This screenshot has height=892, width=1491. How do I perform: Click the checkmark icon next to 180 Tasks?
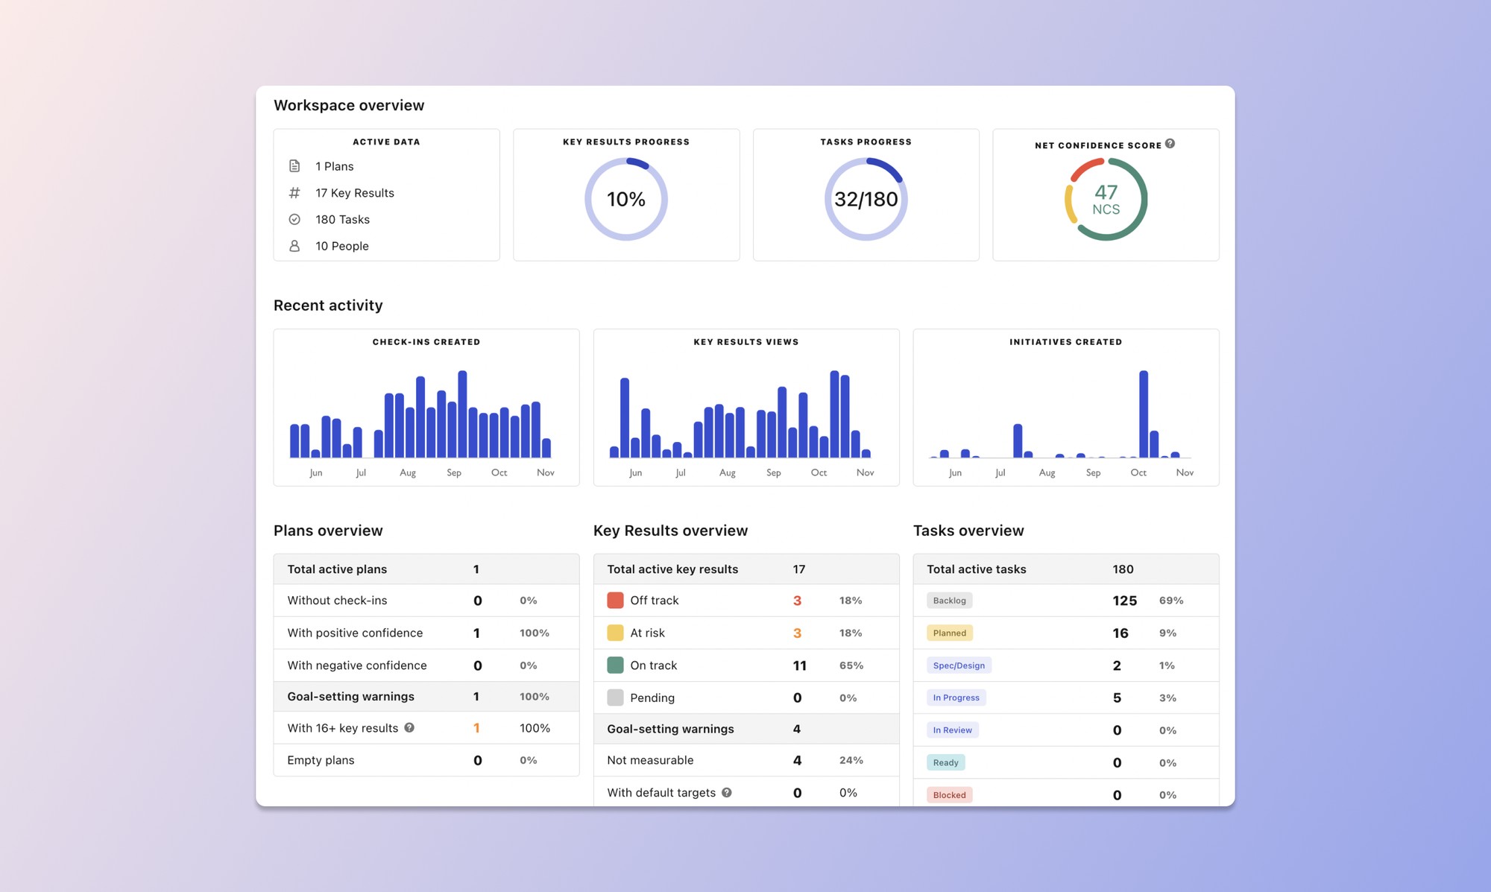pyautogui.click(x=294, y=219)
